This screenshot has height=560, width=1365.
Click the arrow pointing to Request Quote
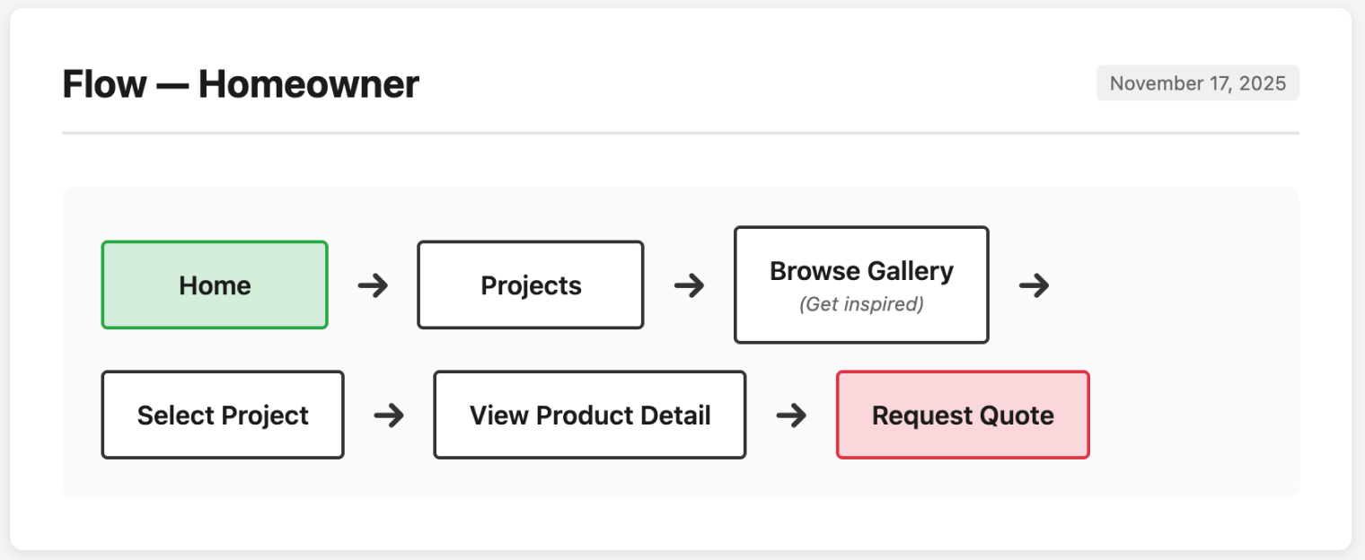click(791, 415)
